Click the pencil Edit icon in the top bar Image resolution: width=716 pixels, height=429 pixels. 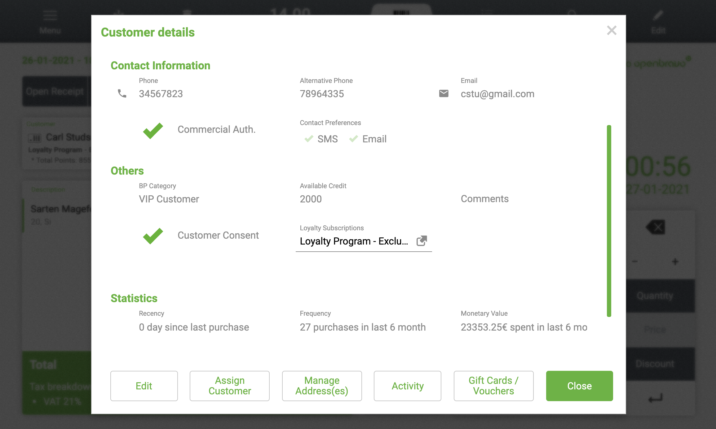coord(658,15)
